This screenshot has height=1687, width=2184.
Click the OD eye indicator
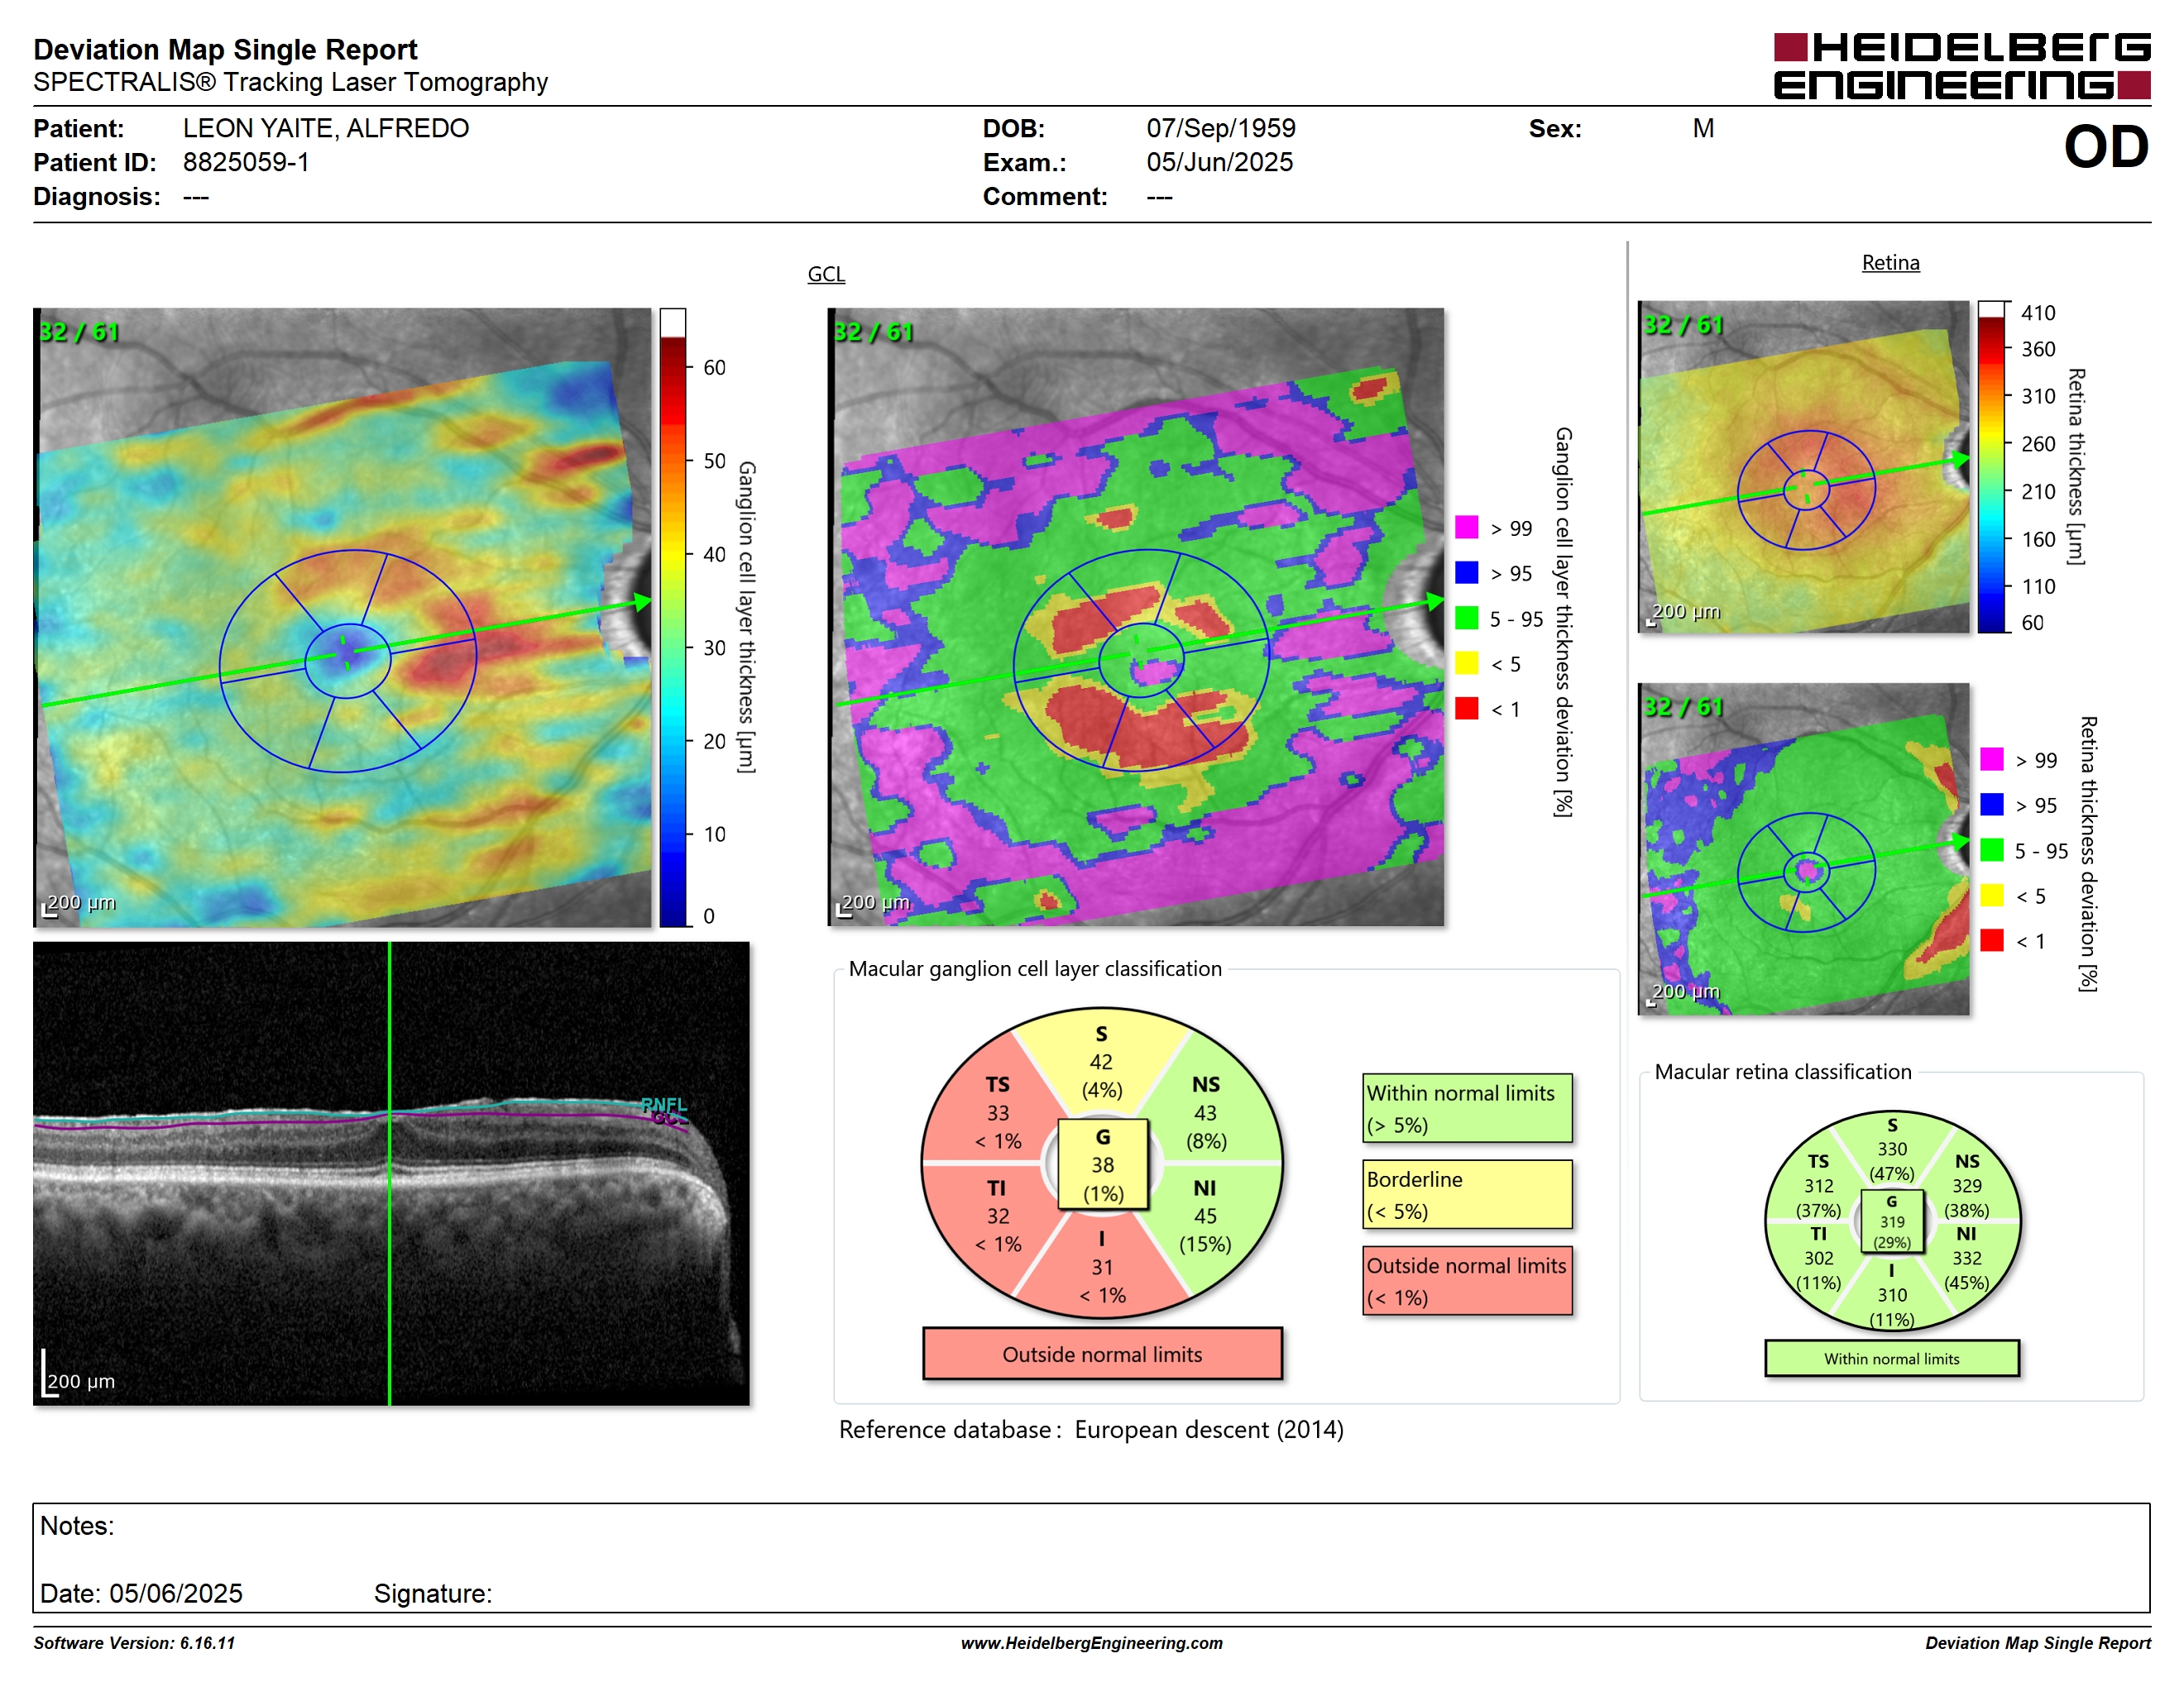(x=2106, y=148)
